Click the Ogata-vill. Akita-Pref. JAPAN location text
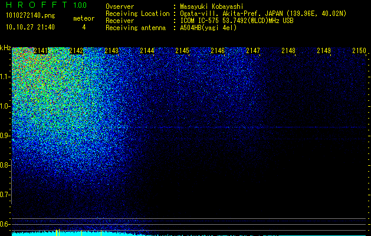 (x=263, y=14)
